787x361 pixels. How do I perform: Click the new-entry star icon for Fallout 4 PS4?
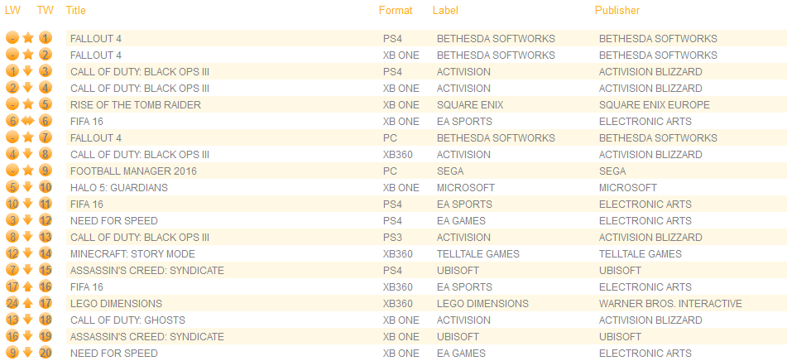(x=28, y=38)
